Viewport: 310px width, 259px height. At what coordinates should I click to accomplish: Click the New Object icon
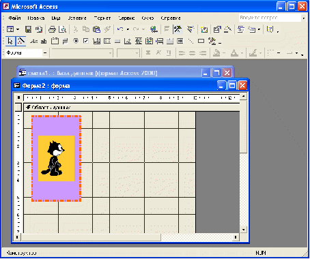[x=252, y=29]
